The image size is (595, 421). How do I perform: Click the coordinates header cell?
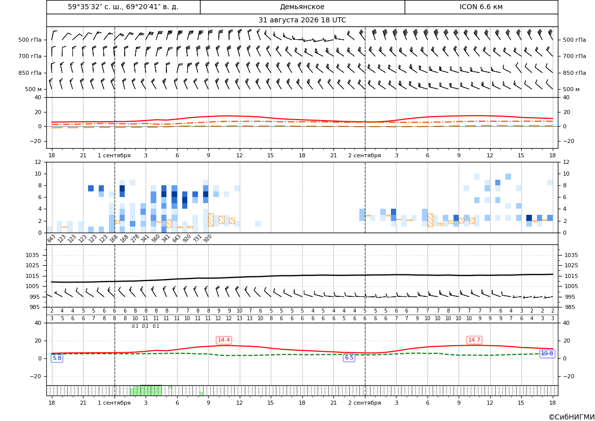coord(123,7)
